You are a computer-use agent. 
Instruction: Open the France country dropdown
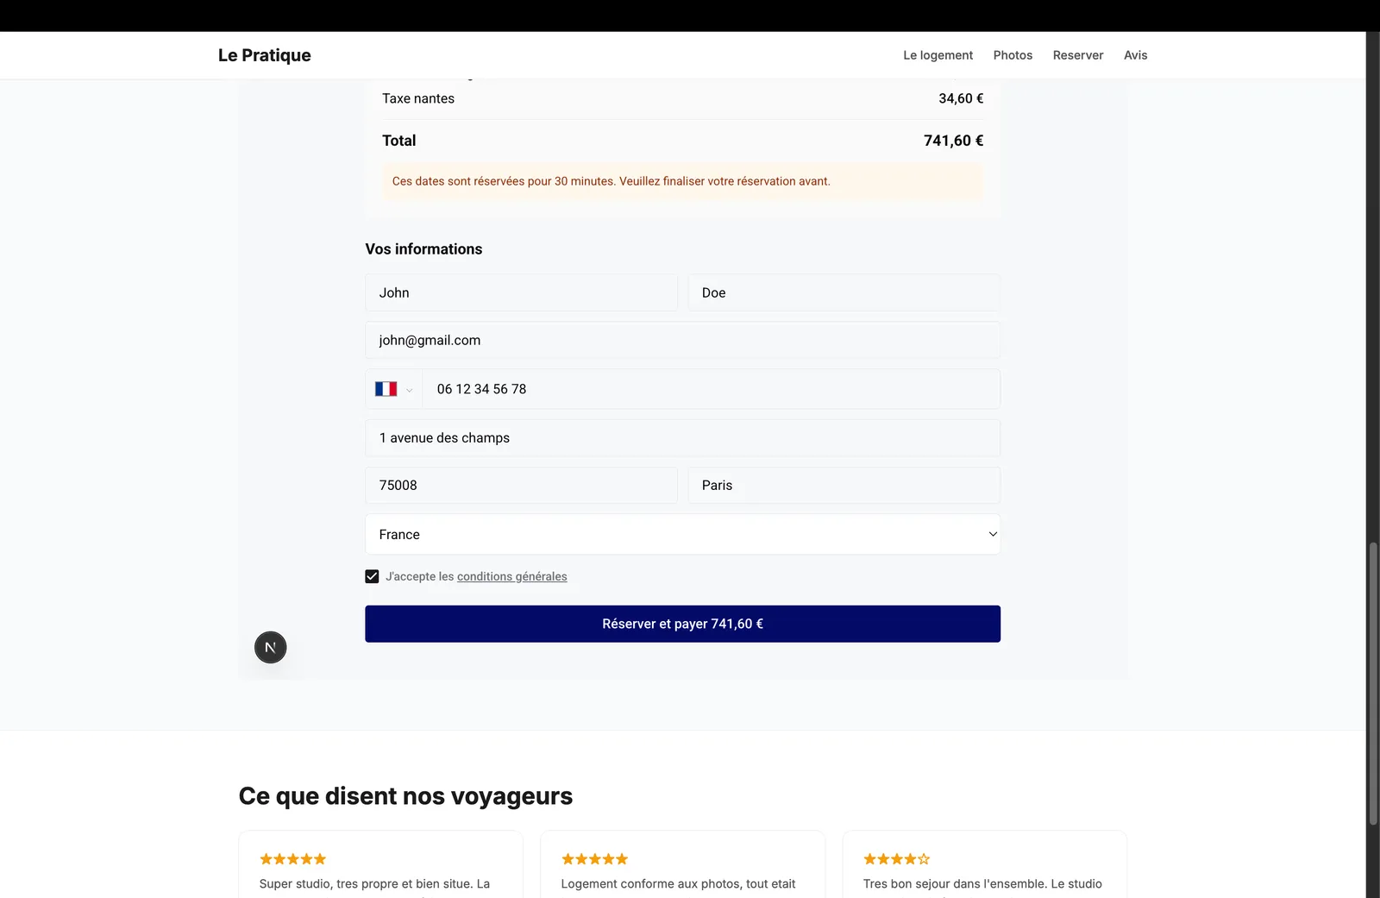click(682, 534)
